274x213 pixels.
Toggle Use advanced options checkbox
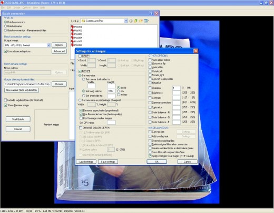5,51
